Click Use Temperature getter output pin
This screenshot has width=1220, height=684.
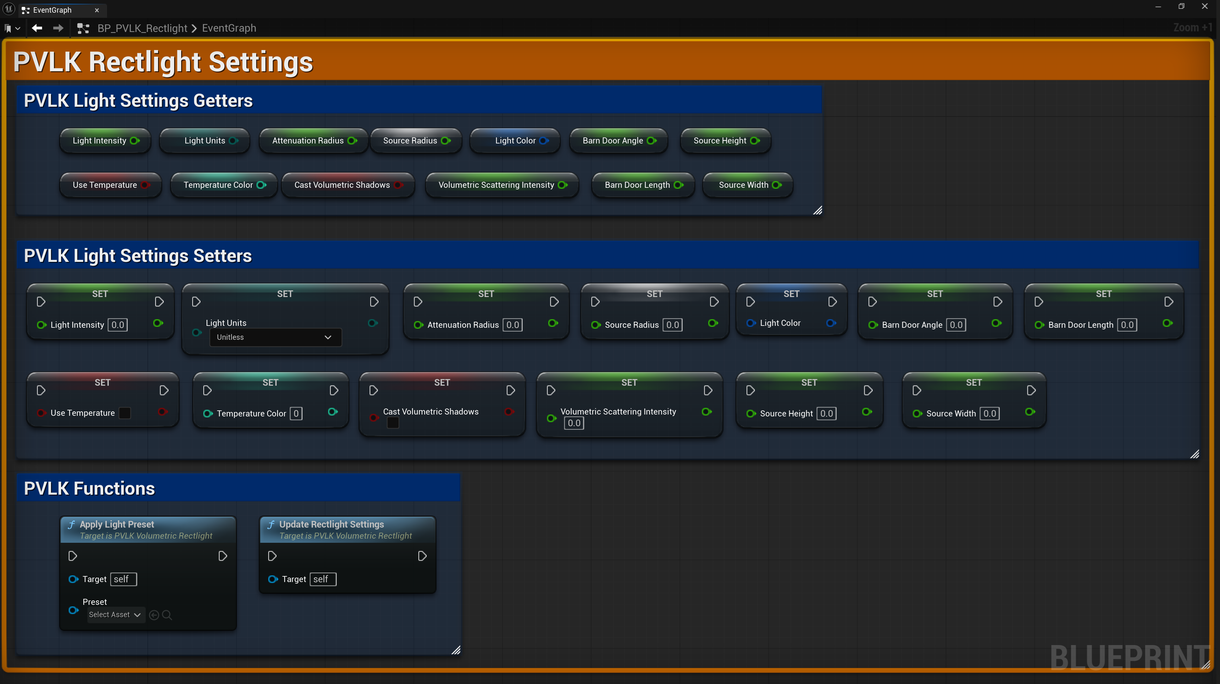[x=145, y=185]
